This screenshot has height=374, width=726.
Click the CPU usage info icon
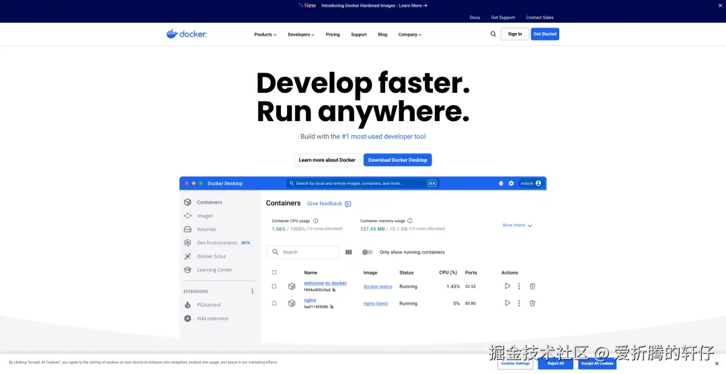[316, 221]
